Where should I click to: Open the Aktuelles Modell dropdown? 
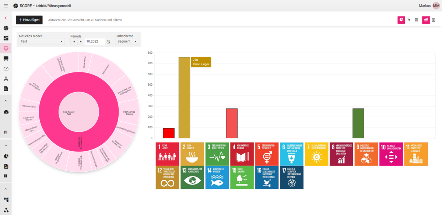[x=42, y=42]
